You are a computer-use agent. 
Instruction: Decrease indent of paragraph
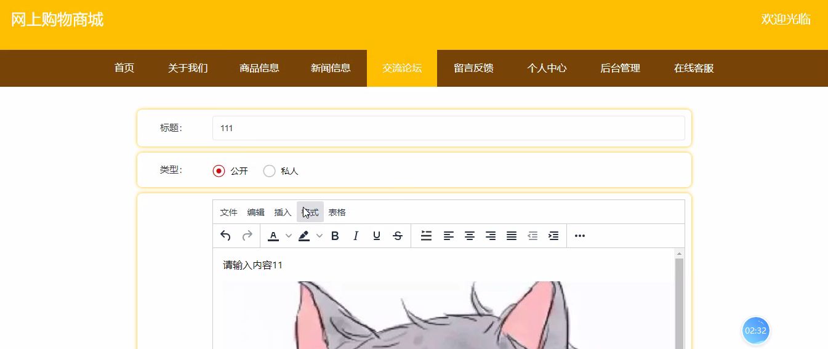533,236
